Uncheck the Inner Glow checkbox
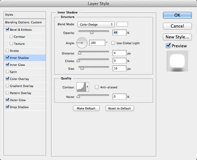The height and width of the screenshot is (160, 197). 7,65
